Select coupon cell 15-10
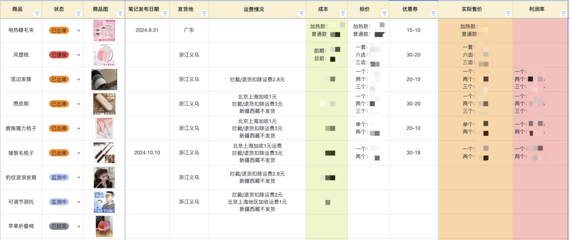The width and height of the screenshot is (570, 240). (413, 31)
